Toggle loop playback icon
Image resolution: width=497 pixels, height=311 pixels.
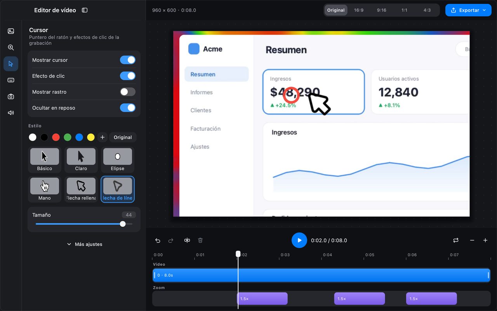pyautogui.click(x=456, y=240)
